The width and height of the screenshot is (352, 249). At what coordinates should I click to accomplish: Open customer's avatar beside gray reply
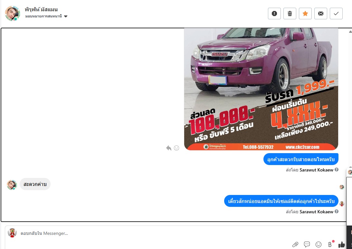12,185
